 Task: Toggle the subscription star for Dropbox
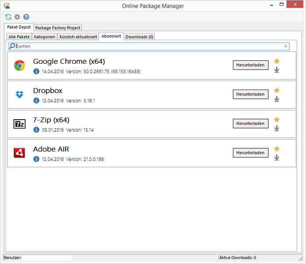pos(277,90)
